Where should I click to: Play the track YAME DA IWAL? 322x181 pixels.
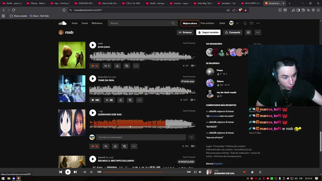(x=93, y=78)
